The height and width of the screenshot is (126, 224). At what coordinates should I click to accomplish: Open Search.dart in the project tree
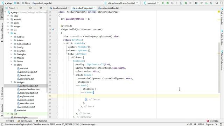click(25, 76)
